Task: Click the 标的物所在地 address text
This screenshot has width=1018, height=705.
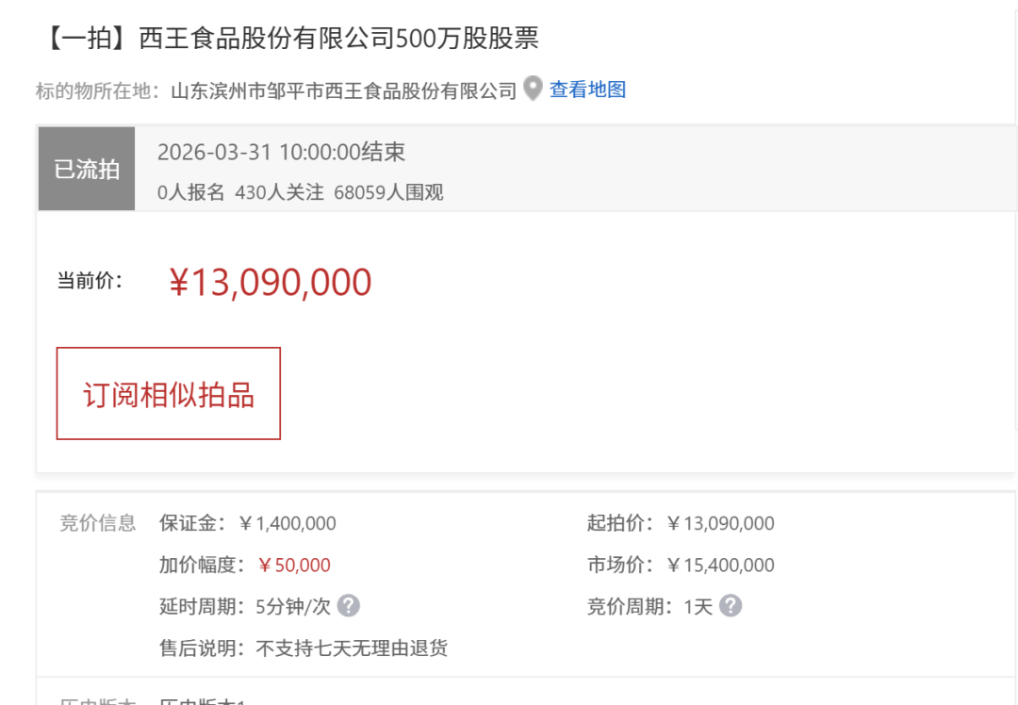Action: click(343, 90)
